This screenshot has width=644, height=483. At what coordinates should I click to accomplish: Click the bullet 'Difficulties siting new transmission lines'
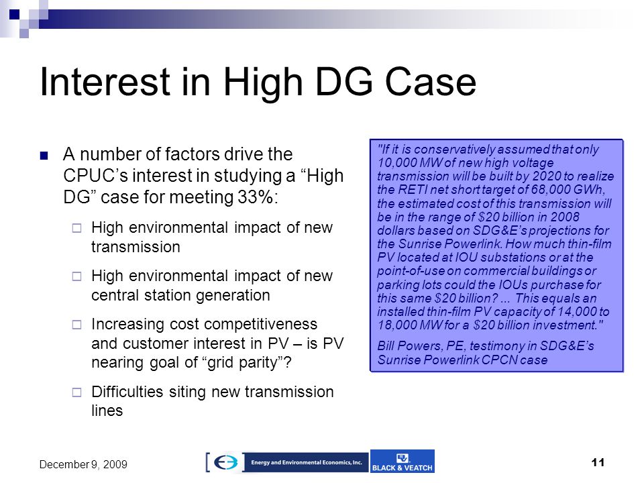pos(213,401)
